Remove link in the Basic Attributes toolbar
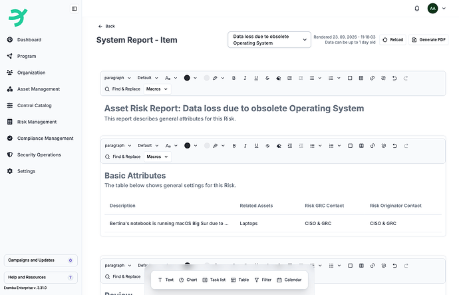 pos(383,146)
